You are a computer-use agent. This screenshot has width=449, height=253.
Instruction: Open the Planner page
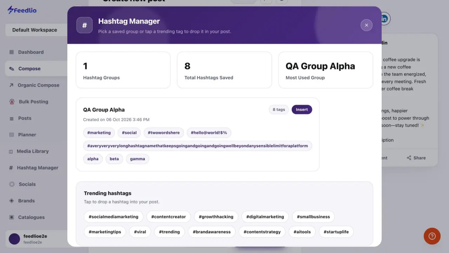(27, 135)
